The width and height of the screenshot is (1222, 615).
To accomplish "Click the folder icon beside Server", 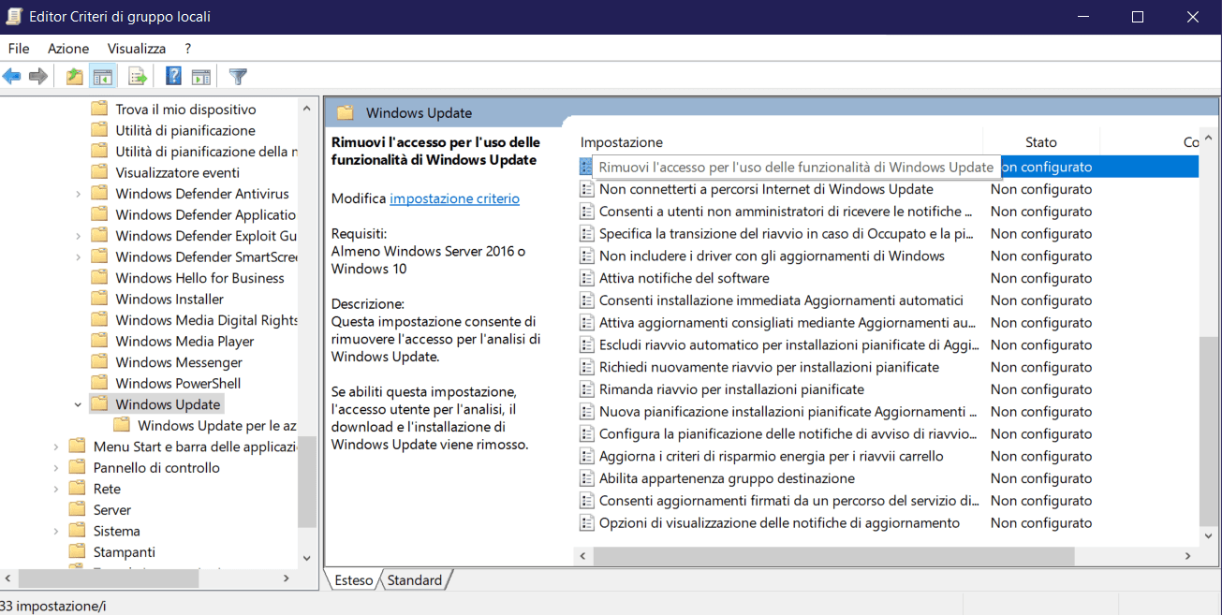I will tap(78, 510).
